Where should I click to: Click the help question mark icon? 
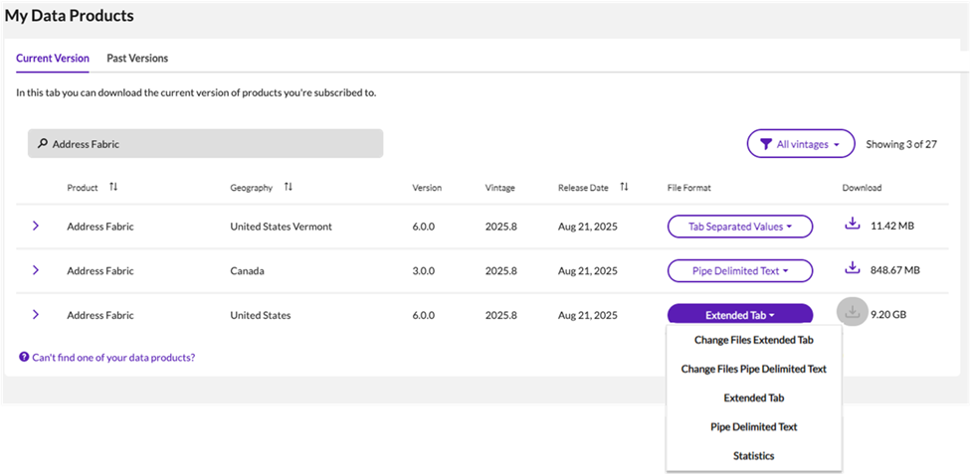[x=24, y=357]
